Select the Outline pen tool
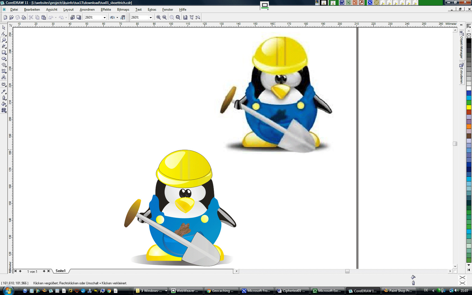The image size is (472, 295). coord(4,97)
